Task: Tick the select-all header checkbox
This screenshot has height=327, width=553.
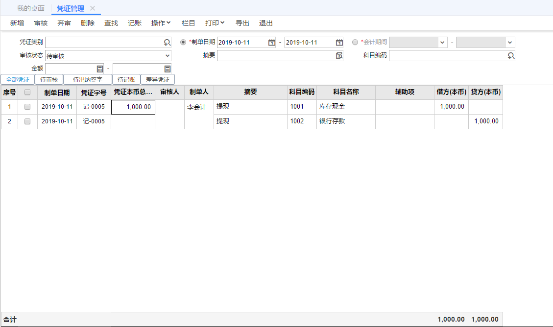Action: [27, 92]
